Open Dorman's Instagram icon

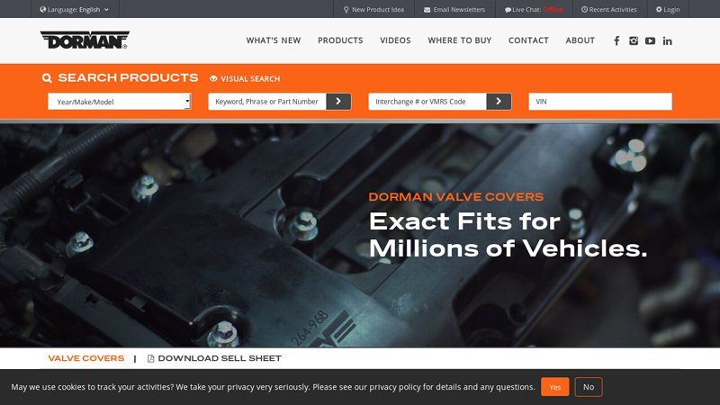coord(634,40)
